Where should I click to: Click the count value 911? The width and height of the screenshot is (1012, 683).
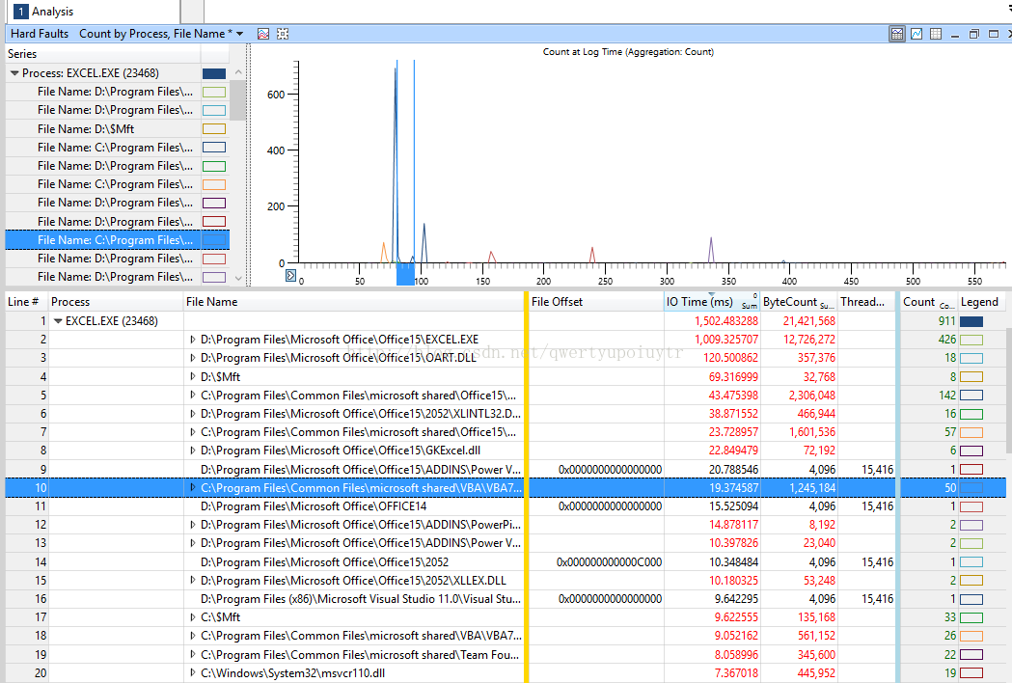(946, 321)
